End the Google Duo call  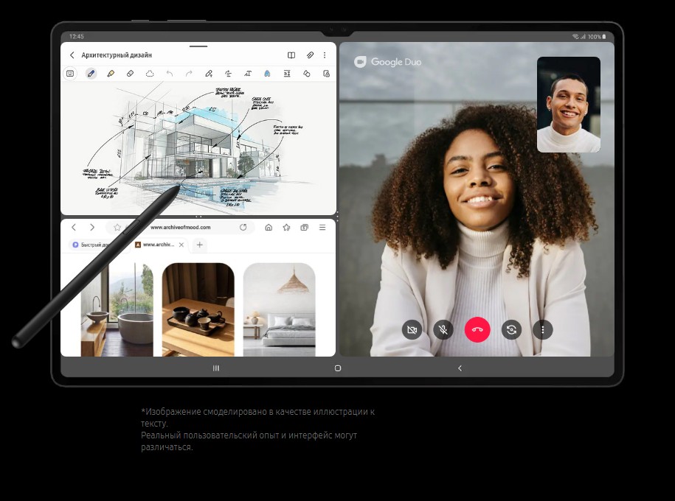point(477,329)
